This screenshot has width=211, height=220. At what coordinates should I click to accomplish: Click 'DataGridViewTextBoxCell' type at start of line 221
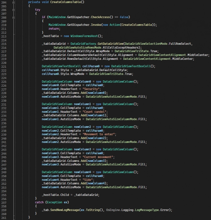click(61, 66)
